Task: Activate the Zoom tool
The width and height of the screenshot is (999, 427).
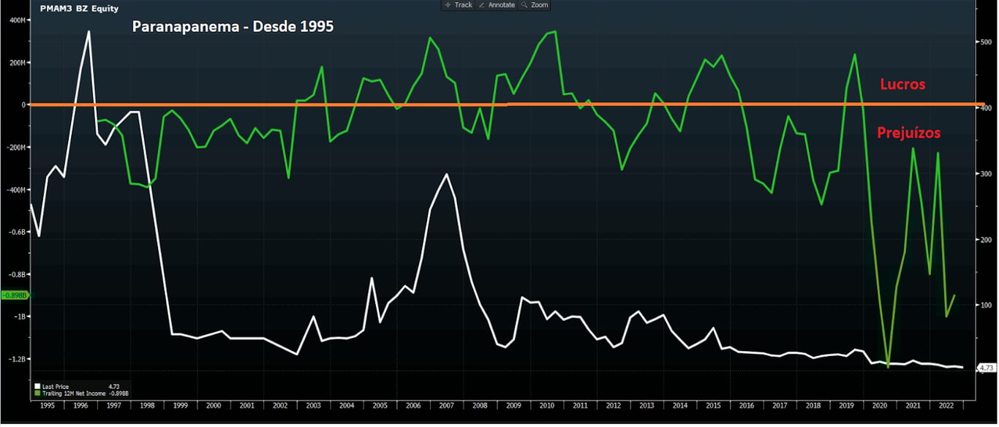Action: pyautogui.click(x=535, y=5)
